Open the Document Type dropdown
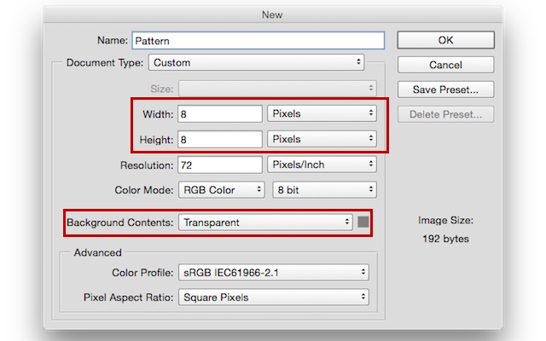 [x=256, y=62]
